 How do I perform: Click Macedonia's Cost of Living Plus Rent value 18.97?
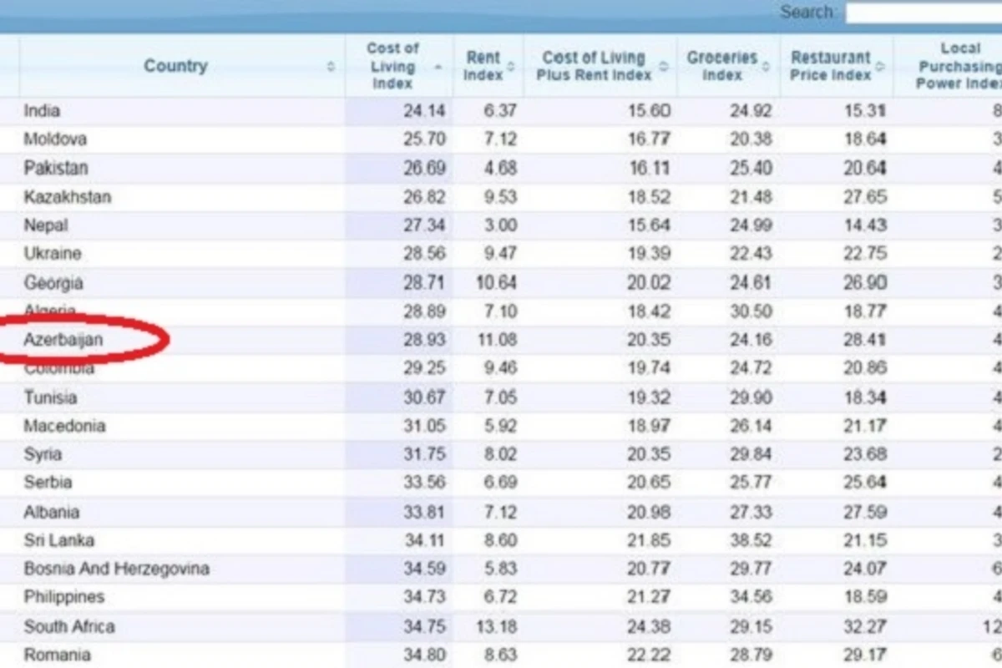tap(650, 426)
